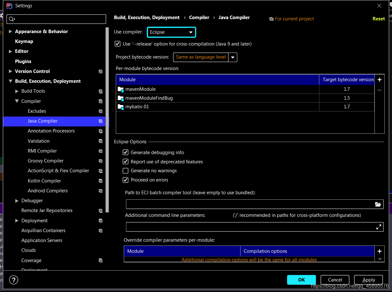Click the project-scope icon beside Annotation Processors
This screenshot has height=292, width=392.
(101, 131)
